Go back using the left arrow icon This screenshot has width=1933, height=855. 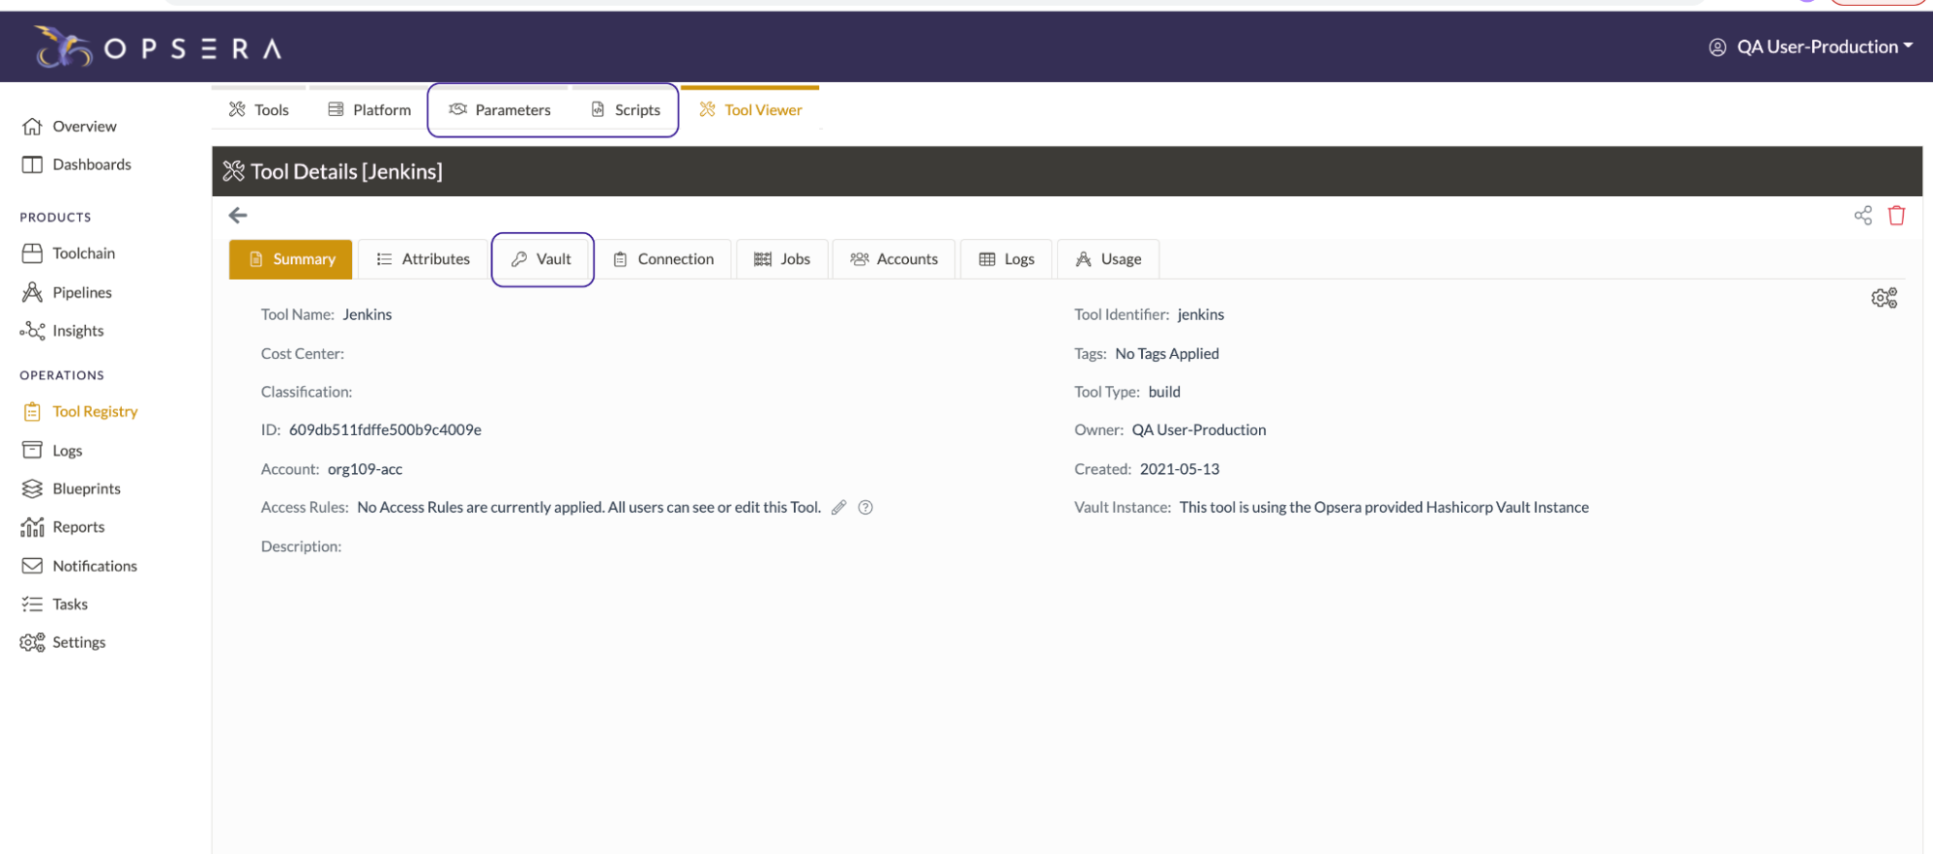[238, 216]
